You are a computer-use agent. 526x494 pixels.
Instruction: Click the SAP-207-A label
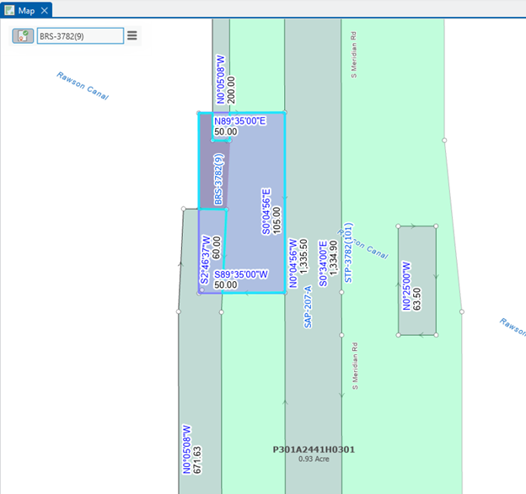(308, 307)
